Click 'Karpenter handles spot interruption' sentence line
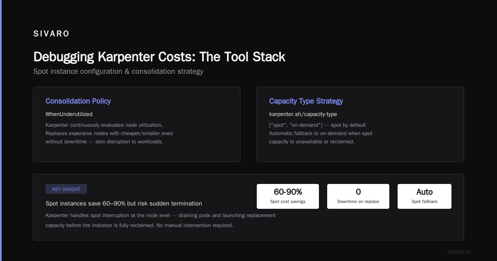This screenshot has width=497, height=261. (x=161, y=215)
